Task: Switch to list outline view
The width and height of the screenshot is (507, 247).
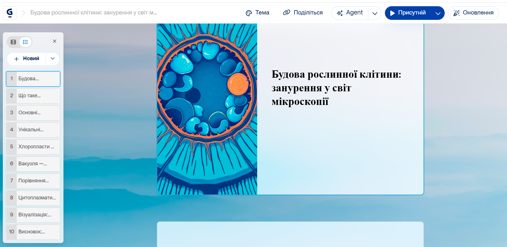Action: (x=25, y=42)
